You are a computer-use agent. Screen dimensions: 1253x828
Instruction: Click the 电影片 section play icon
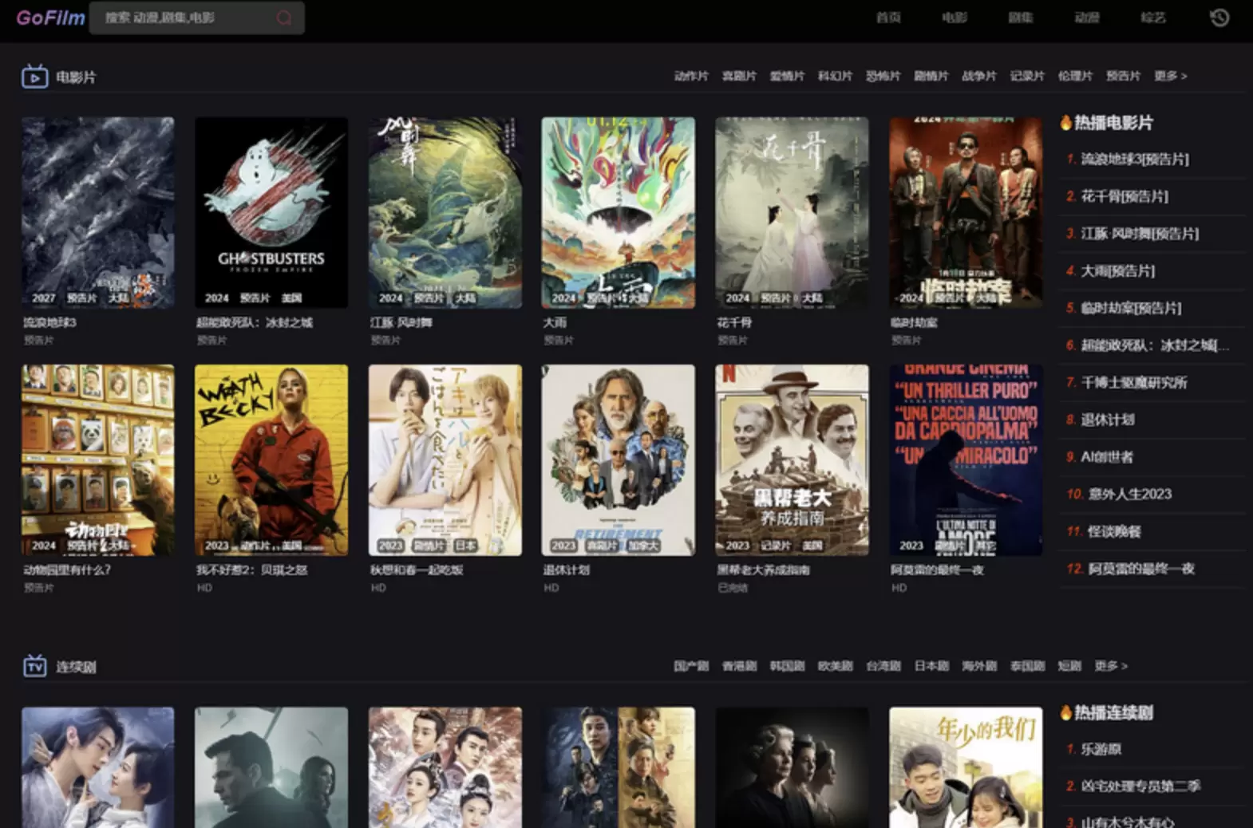coord(34,77)
